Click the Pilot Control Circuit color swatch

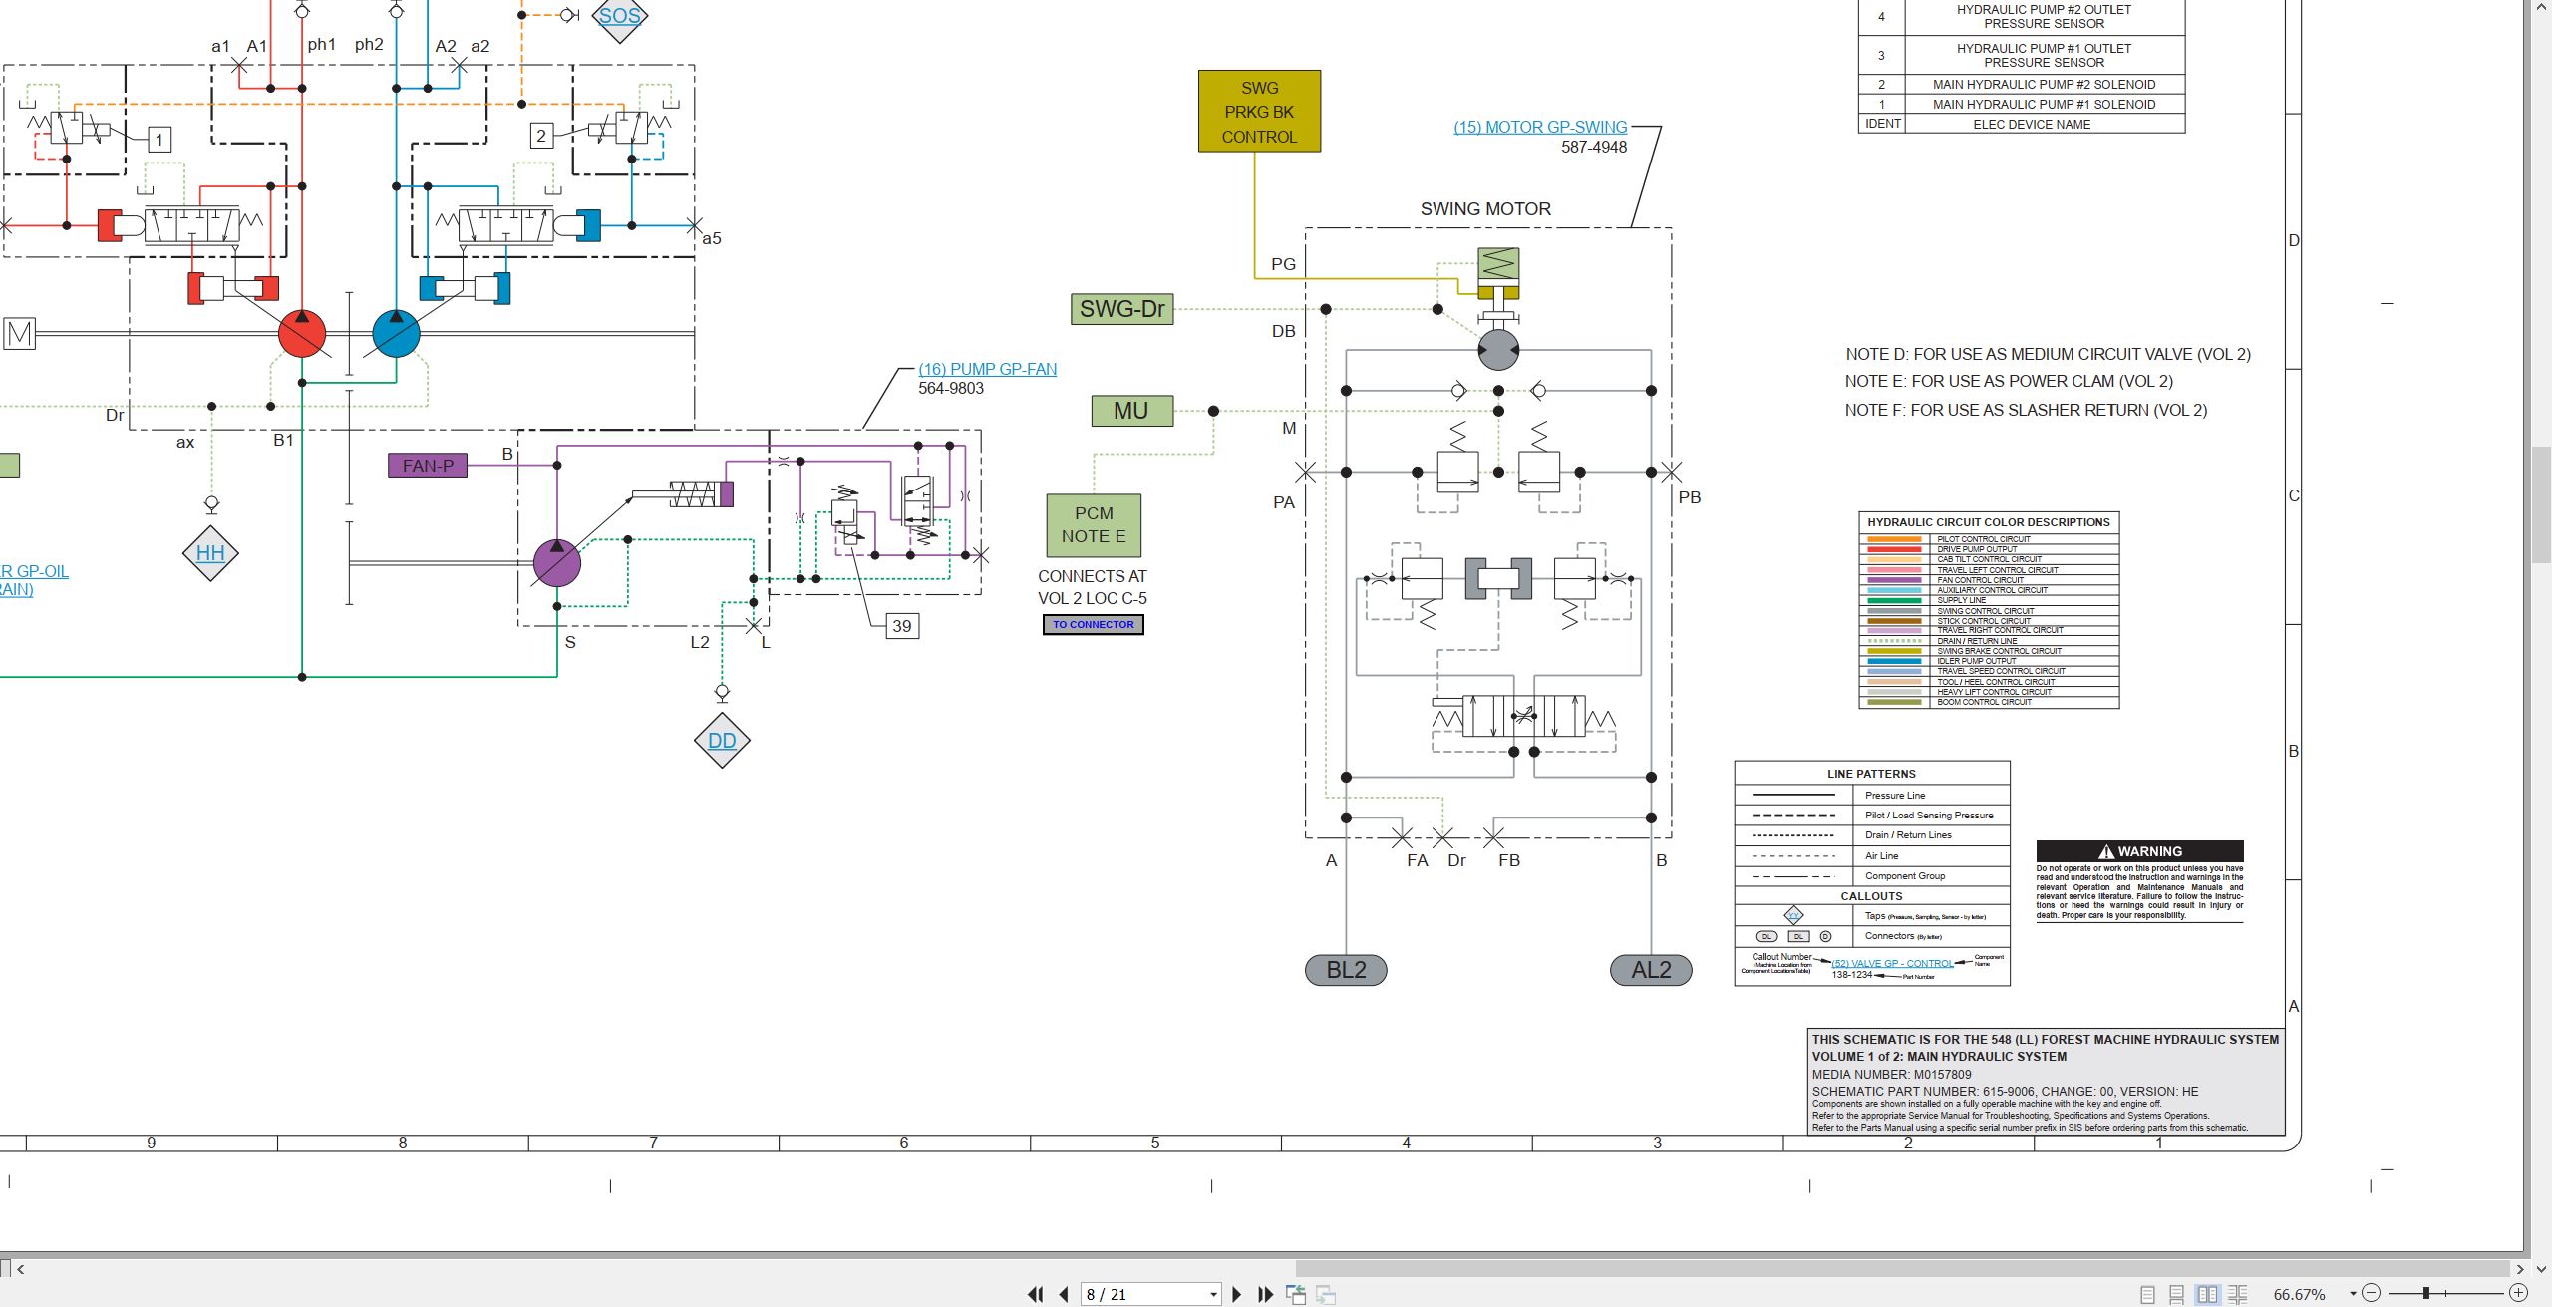[x=1894, y=539]
